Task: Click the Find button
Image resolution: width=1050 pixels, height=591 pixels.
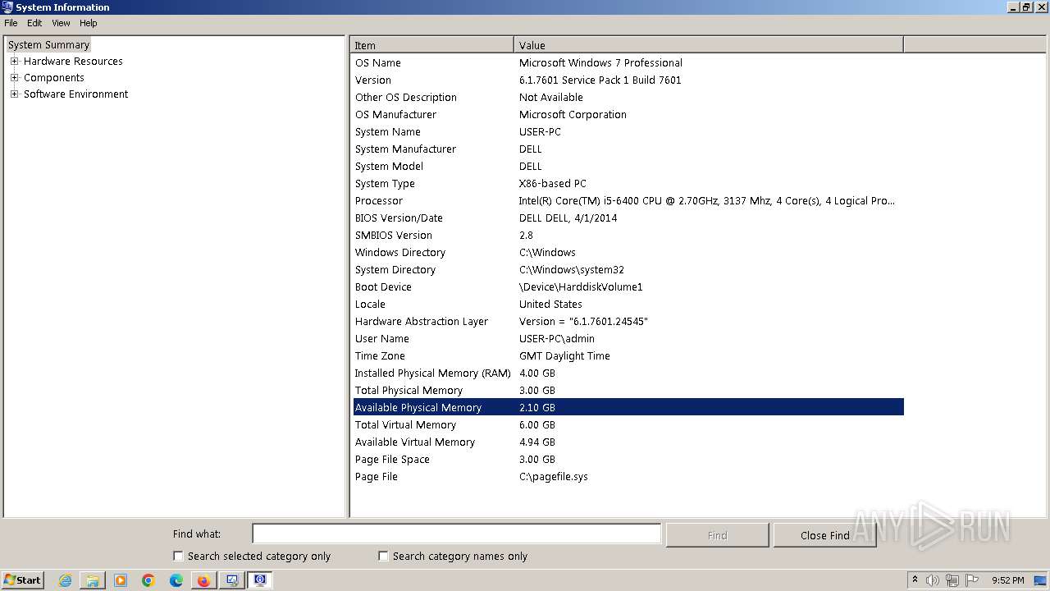Action: point(717,535)
